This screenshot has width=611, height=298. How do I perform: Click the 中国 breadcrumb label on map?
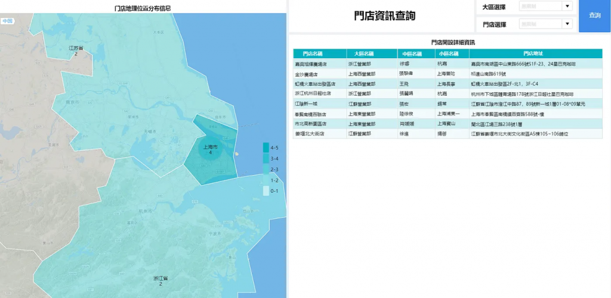pyautogui.click(x=7, y=21)
